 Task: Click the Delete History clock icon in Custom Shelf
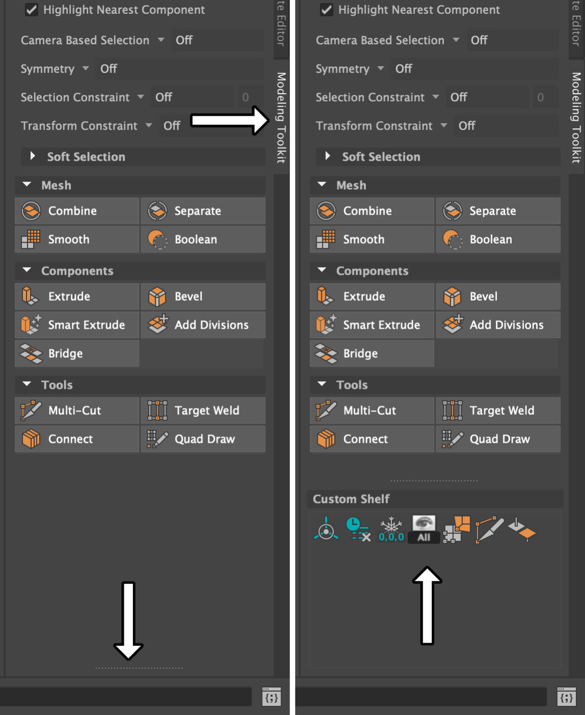click(358, 528)
